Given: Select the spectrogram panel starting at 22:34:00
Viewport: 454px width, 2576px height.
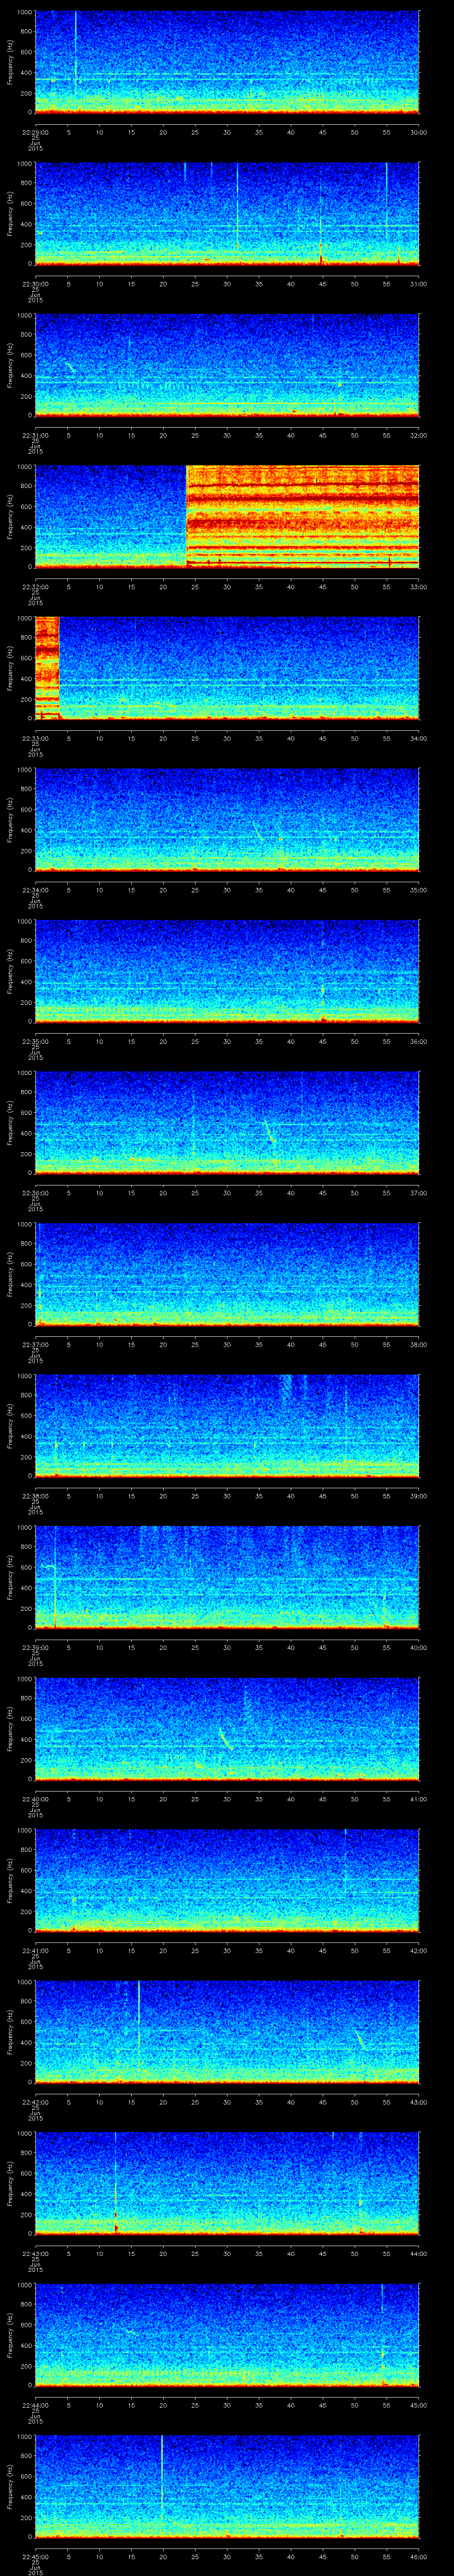Looking at the screenshot, I should click(227, 819).
